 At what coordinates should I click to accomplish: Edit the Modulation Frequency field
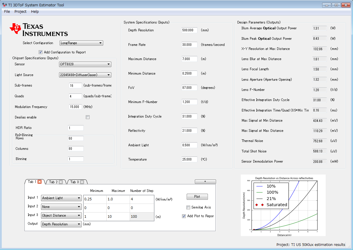coord(76,107)
